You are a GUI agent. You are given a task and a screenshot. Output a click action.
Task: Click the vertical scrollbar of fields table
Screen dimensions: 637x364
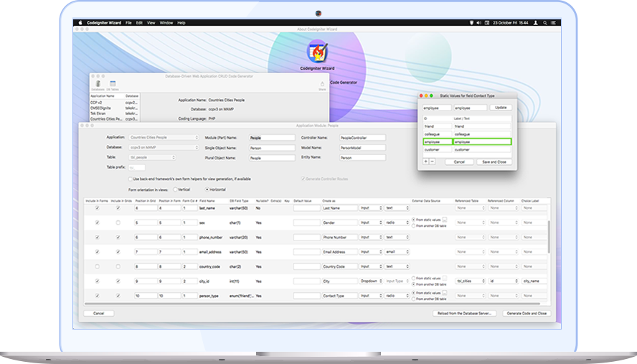pyautogui.click(x=549, y=238)
